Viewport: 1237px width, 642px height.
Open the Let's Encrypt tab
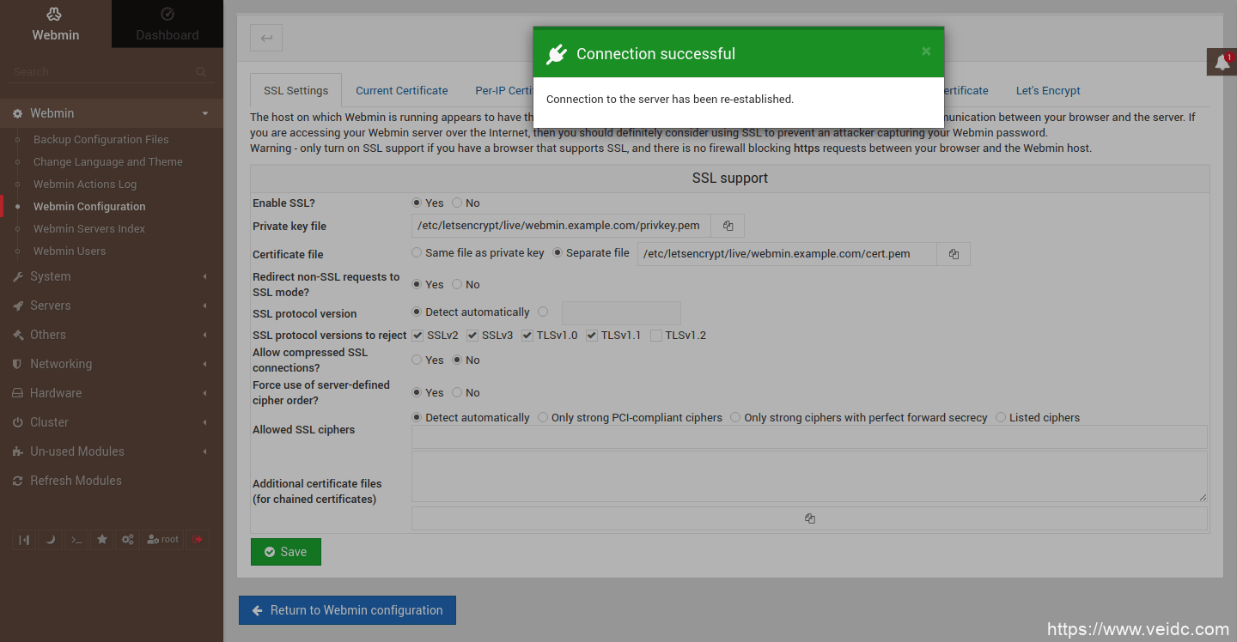coord(1047,90)
